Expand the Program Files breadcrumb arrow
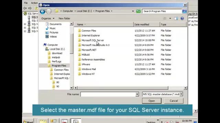Image resolution: width=220 pixels, height=123 pixels. pyautogui.click(x=112, y=11)
